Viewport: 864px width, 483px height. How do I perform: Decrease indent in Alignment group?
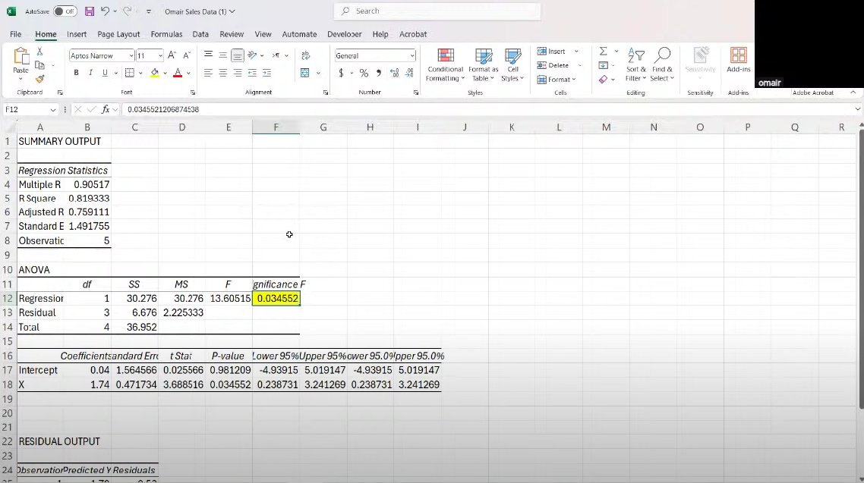[252, 73]
